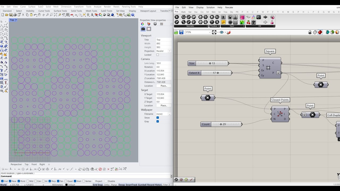Open the Math tab in Grasshopper ribbon
Image resolution: width=340 pixels, height=191 pixels.
coord(184,12)
